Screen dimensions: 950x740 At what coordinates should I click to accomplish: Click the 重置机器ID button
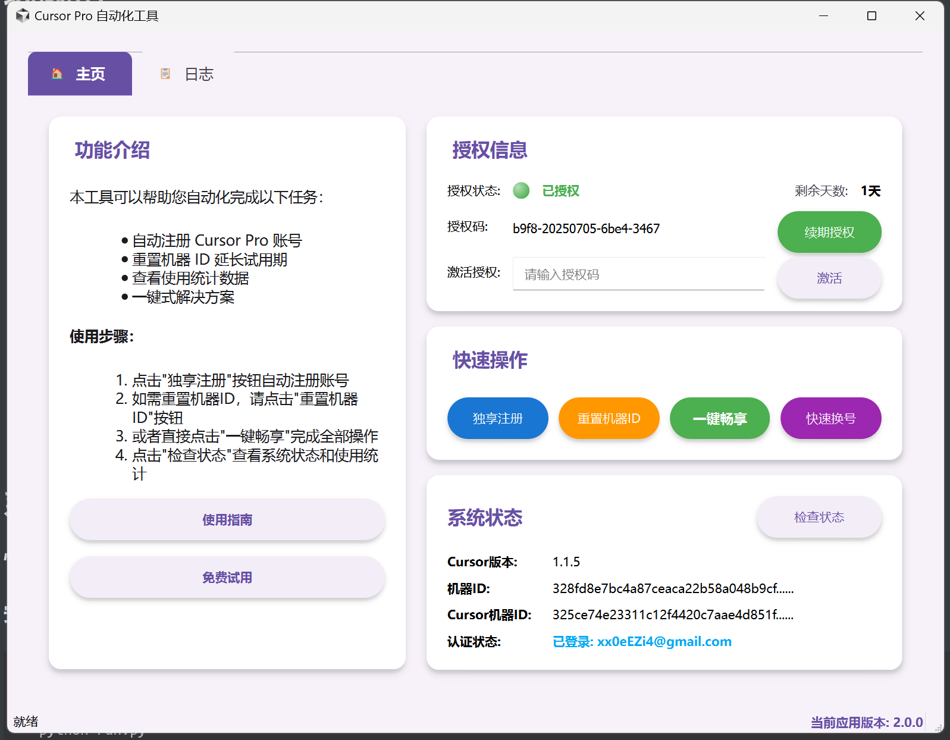tap(609, 418)
